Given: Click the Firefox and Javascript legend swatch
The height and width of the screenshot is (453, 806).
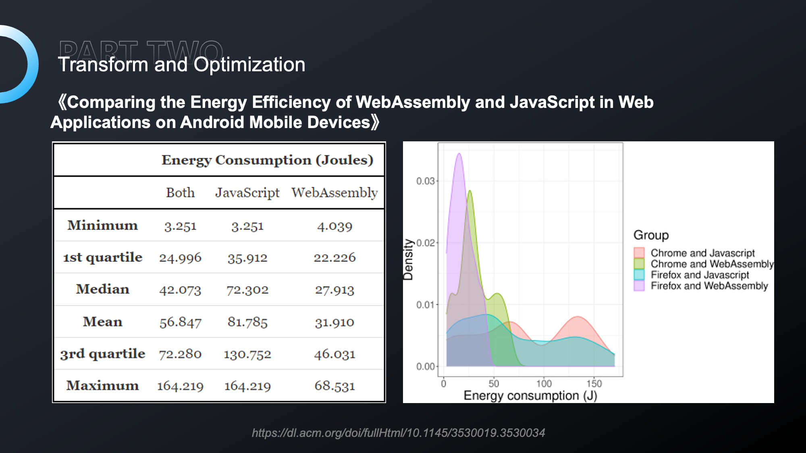Looking at the screenshot, I should pos(639,275).
